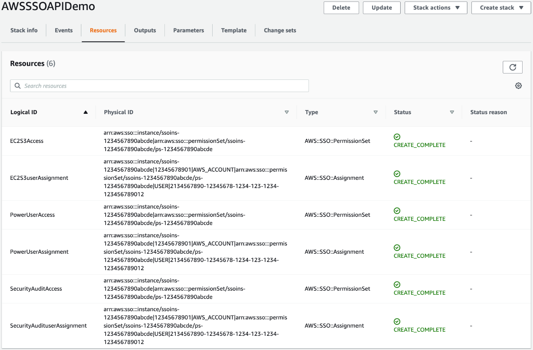Click the Delete button
This screenshot has height=350, width=533.
[341, 7]
